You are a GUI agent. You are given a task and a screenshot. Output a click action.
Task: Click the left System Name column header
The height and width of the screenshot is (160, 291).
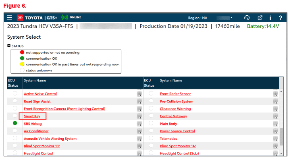pos(83,83)
